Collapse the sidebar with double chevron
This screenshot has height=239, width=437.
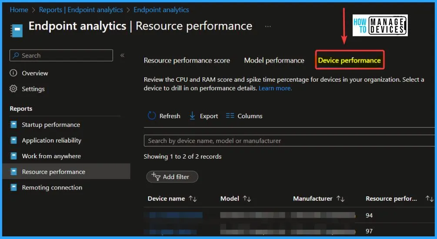[122, 55]
